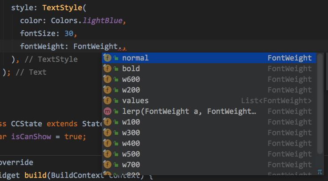Image resolution: width=328 pixels, height=181 pixels.
Task: Click the pi icon in the popup corner
Action: click(320, 172)
